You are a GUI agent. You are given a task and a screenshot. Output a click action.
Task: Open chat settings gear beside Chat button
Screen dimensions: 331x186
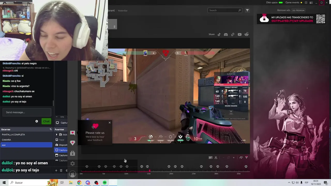[37, 121]
